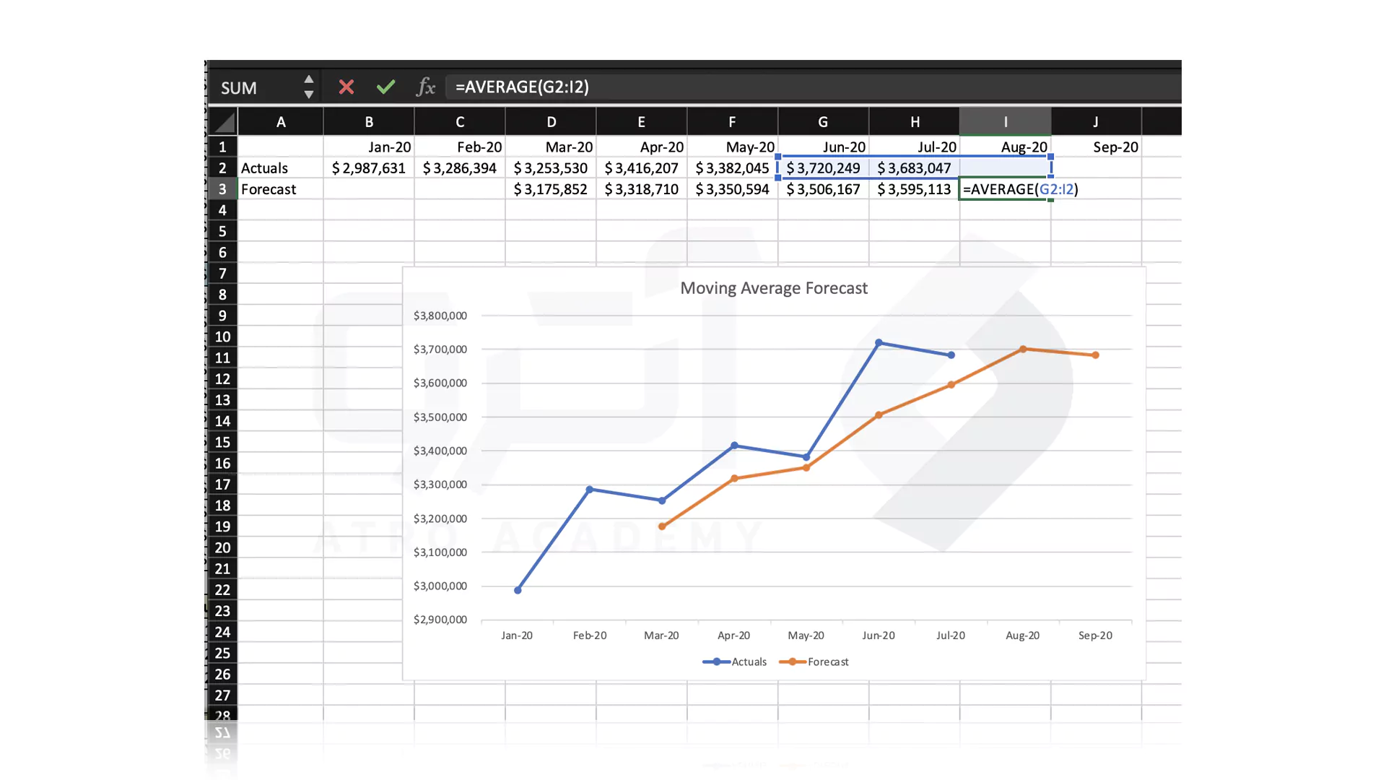Click cell with $ 3,318,710
Image resolution: width=1386 pixels, height=780 pixels.
(x=642, y=189)
